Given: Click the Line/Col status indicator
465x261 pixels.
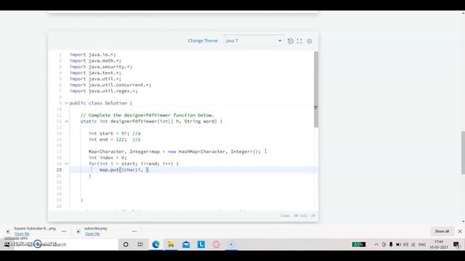Looking at the screenshot, I should (297, 216).
